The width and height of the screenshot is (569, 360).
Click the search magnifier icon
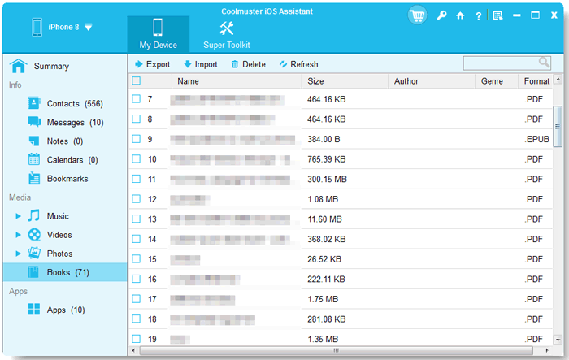[544, 63]
